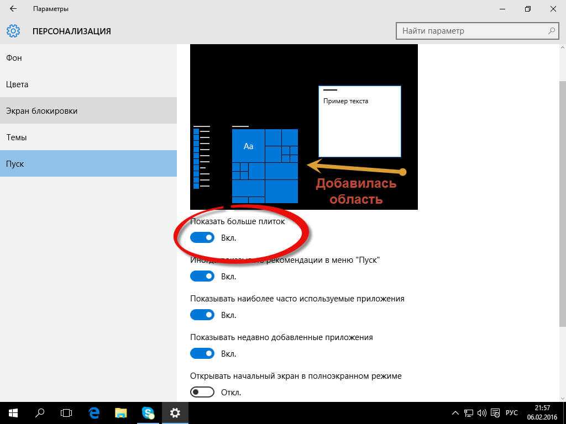Click the 'Найти параметр' search field
This screenshot has width=566, height=424.
pyautogui.click(x=470, y=31)
